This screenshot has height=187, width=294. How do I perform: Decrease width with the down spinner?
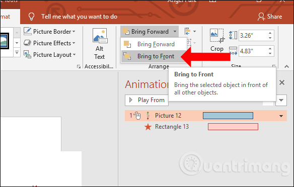click(270, 53)
